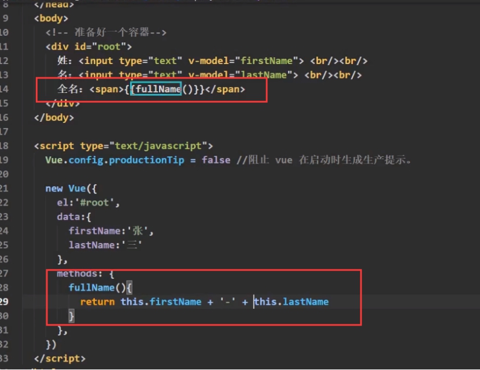Click Vue in Vue.config.productionTip
The height and width of the screenshot is (370, 480).
[54, 160]
